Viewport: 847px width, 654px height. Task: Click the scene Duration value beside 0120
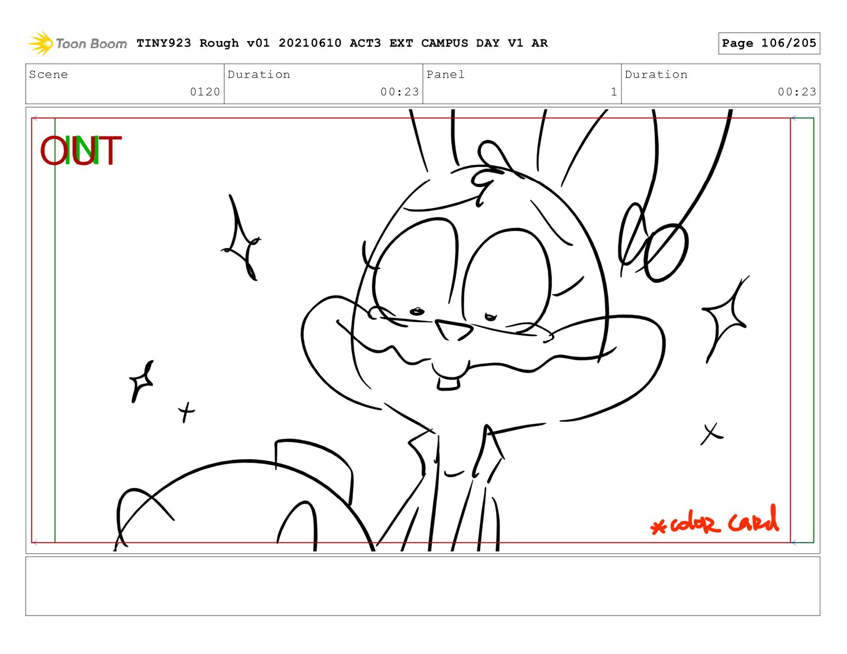[400, 92]
